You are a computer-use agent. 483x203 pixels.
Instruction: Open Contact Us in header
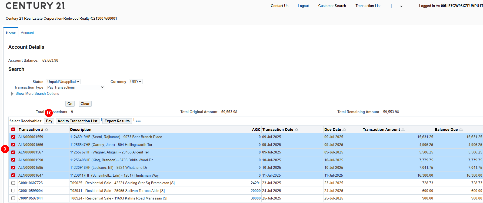(x=279, y=6)
